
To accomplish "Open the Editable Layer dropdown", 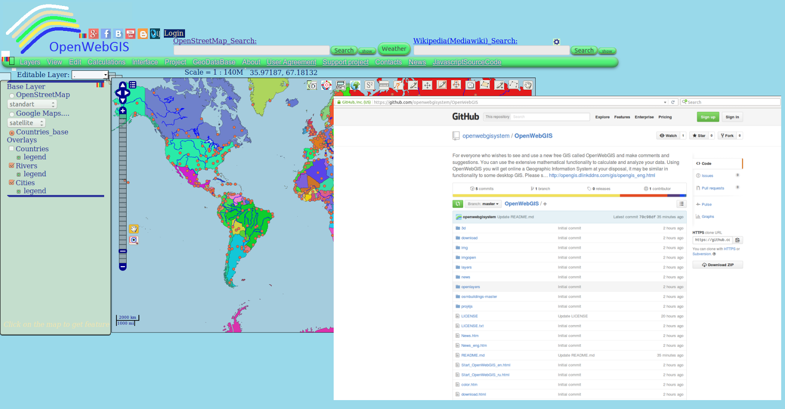I will (x=90, y=75).
